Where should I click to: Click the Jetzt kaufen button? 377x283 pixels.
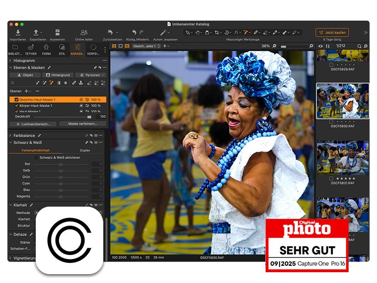332,32
